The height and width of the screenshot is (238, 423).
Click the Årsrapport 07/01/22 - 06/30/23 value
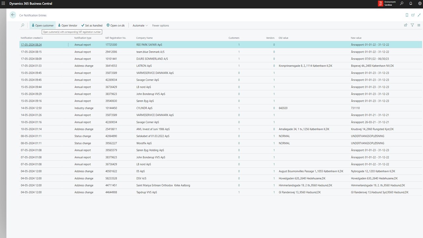pyautogui.click(x=370, y=59)
